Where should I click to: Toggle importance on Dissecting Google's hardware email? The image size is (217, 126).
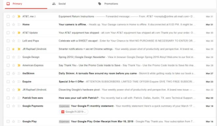click(x=19, y=90)
